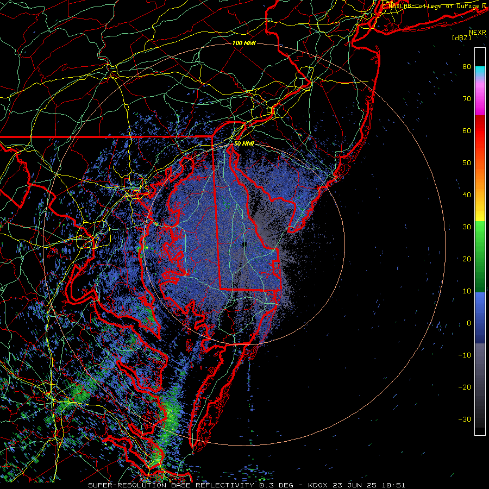
Task: Click the "SUPER-RESOLUTION BASE REFLECTIVITY" caption at bottom
Action: click(x=171, y=485)
